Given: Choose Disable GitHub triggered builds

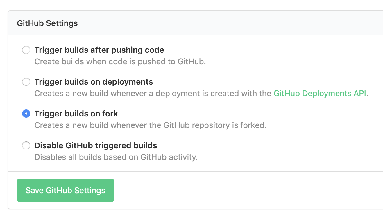Looking at the screenshot, I should coord(26,145).
